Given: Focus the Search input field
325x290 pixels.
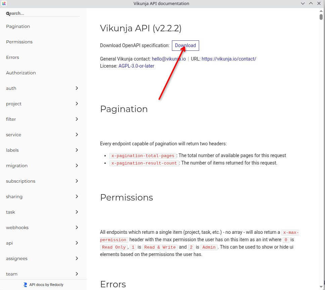Looking at the screenshot, I should (x=43, y=13).
